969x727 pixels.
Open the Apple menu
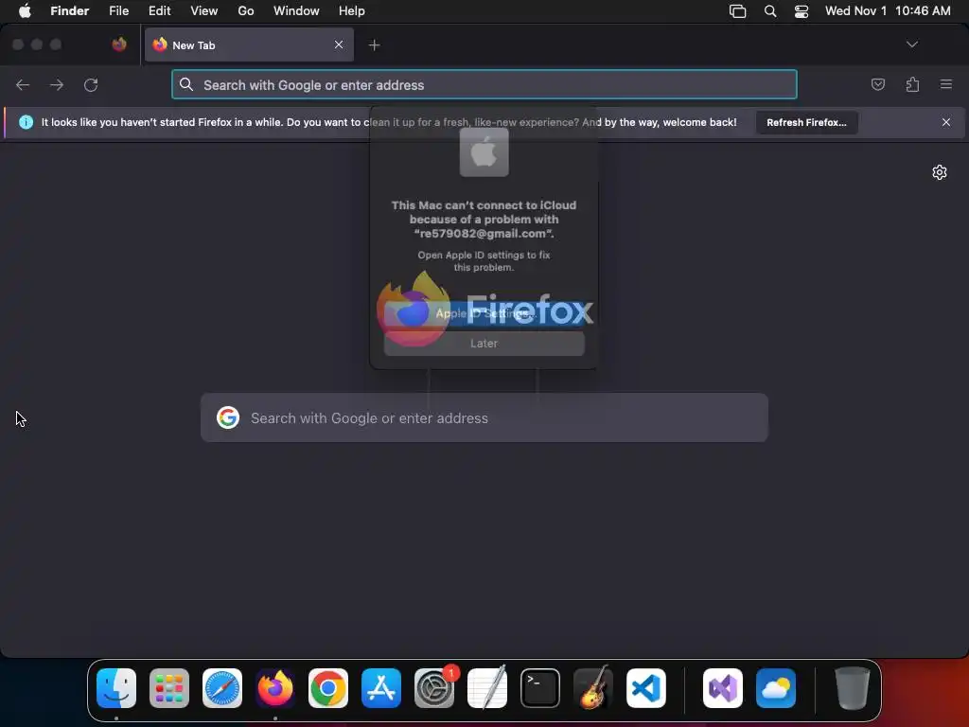pos(25,10)
